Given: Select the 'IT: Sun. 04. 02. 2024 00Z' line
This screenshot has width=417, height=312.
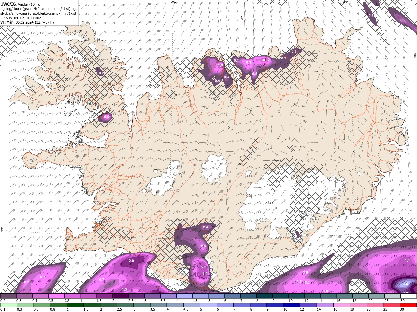Looking at the screenshot, I should click(x=21, y=18).
